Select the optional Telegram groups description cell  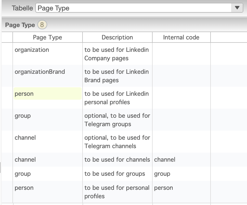pyautogui.click(x=117, y=120)
